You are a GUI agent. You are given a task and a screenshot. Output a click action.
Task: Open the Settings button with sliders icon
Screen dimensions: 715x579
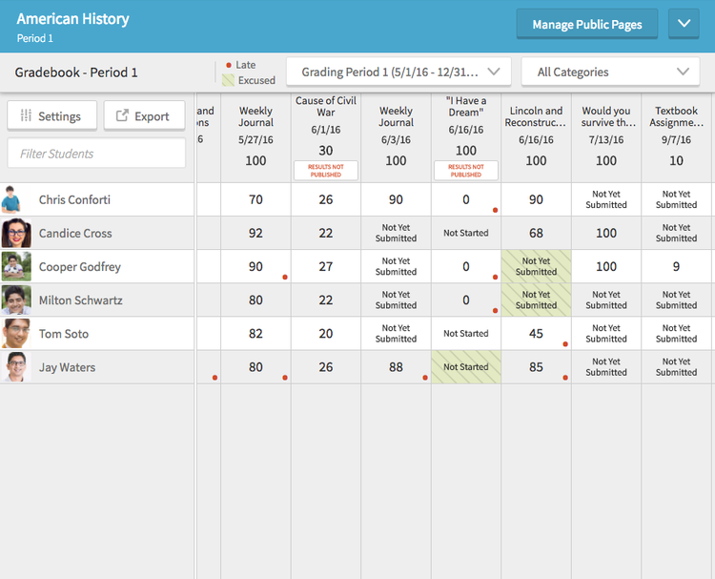click(52, 115)
